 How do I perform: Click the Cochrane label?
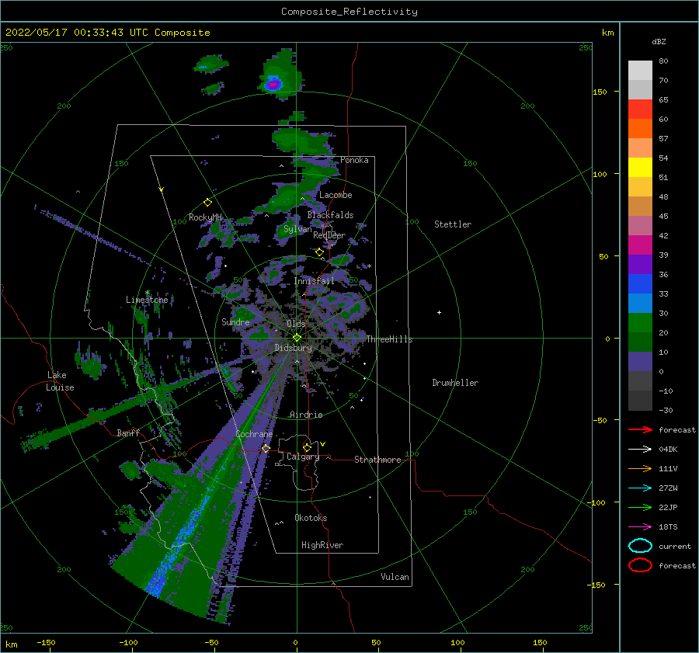254,434
